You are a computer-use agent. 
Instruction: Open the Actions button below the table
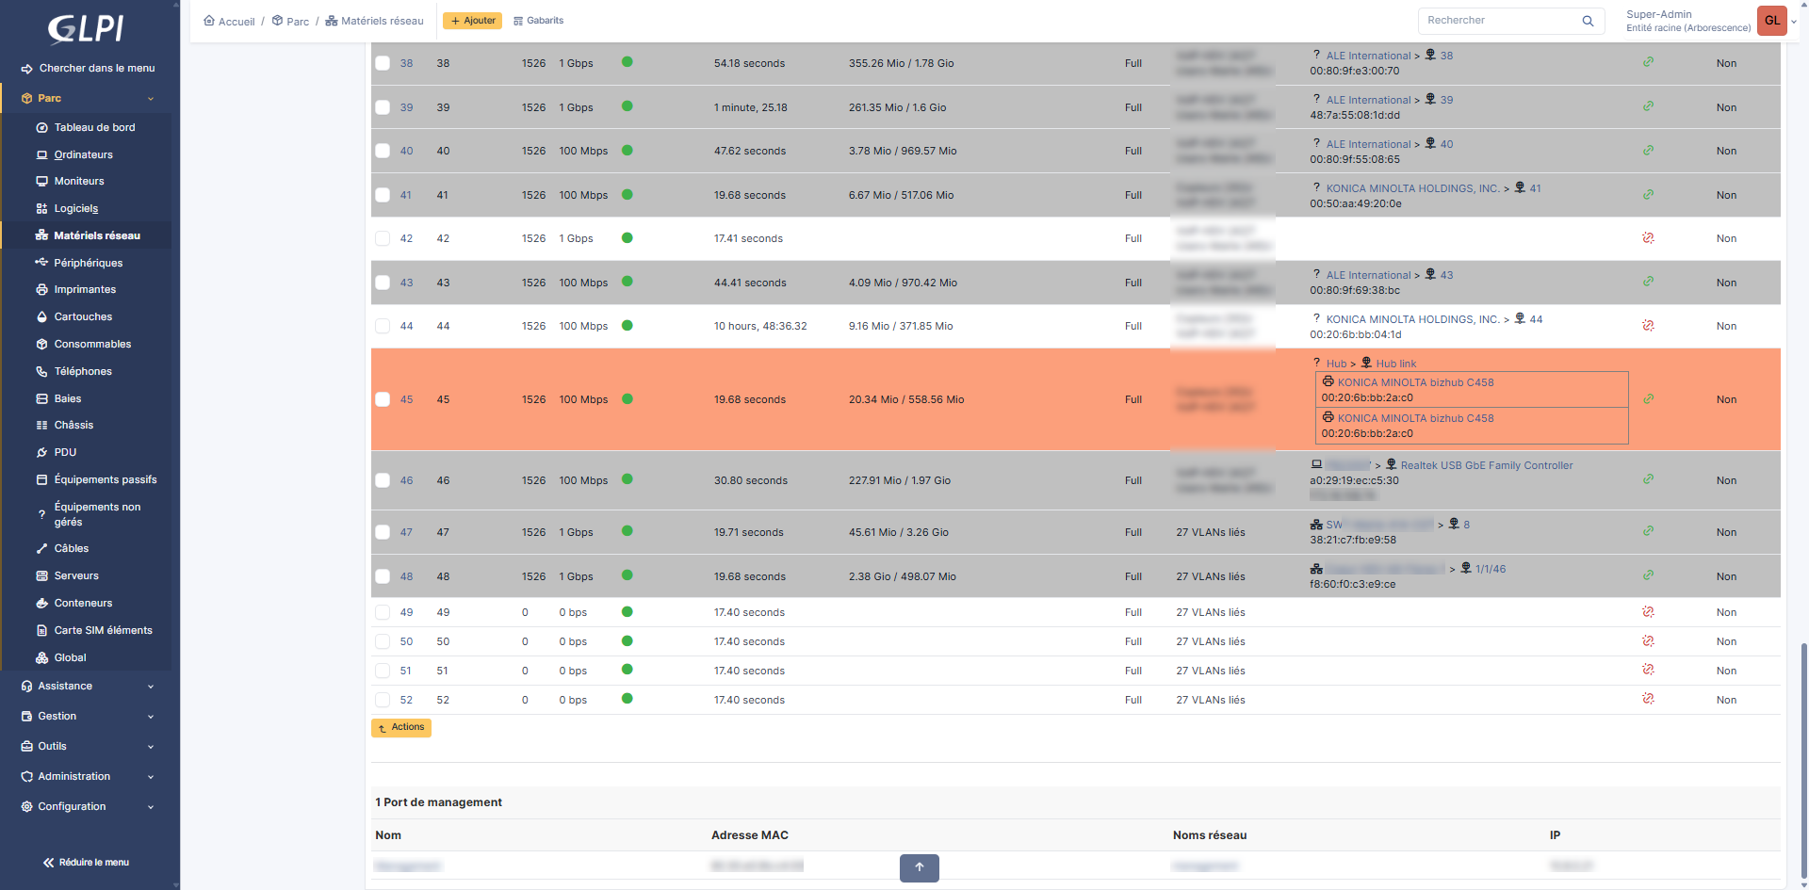401,728
